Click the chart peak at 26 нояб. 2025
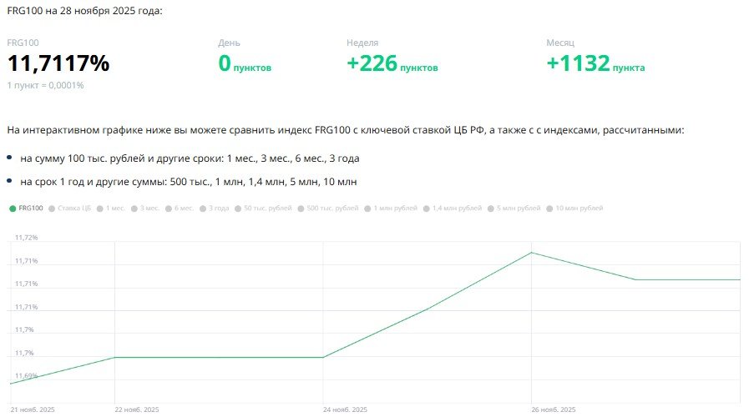Image resolution: width=749 pixels, height=417 pixels. (x=532, y=252)
